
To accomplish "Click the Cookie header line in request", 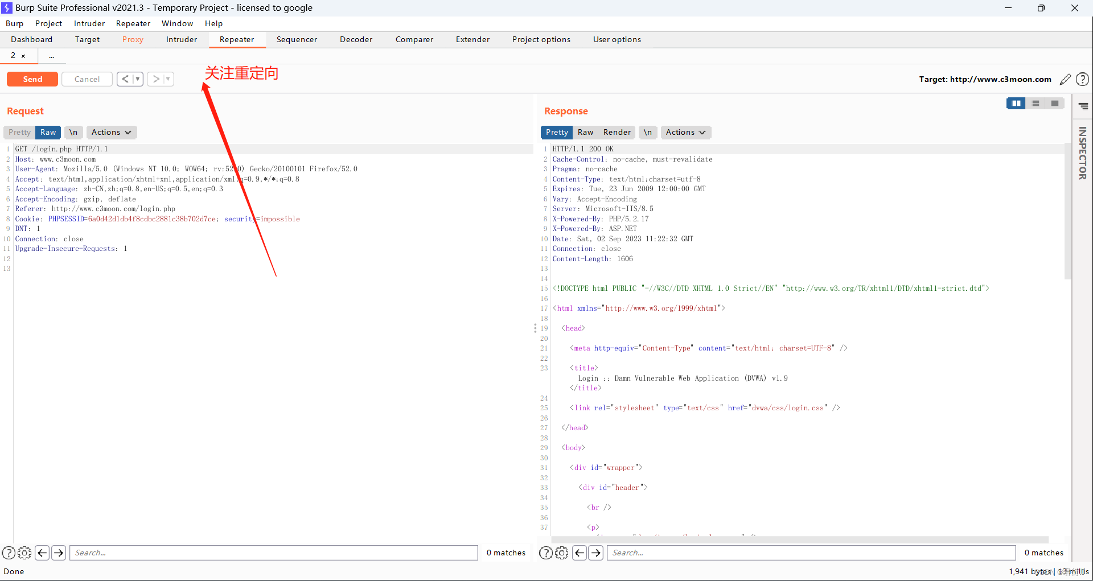I will point(157,219).
